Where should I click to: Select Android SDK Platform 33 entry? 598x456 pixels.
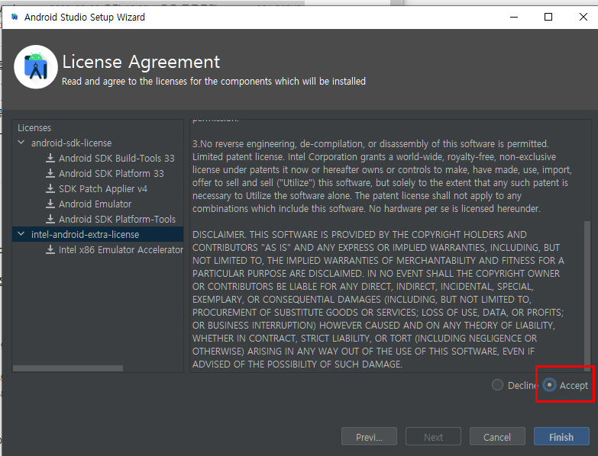click(x=112, y=174)
